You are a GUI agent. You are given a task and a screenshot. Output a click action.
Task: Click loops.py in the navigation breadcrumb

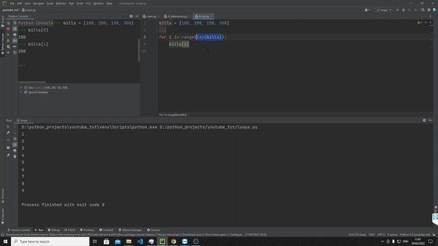coord(29,10)
